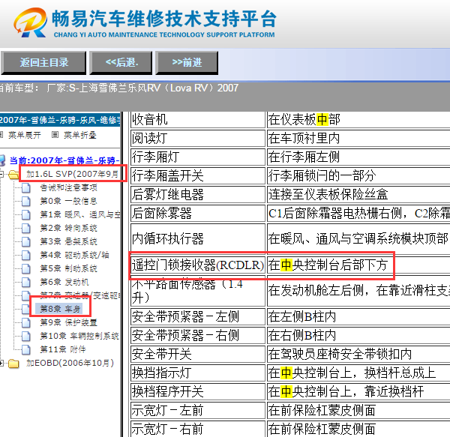
Task: Click page icon of 第3章 悬架系统
Action: (x=26, y=241)
